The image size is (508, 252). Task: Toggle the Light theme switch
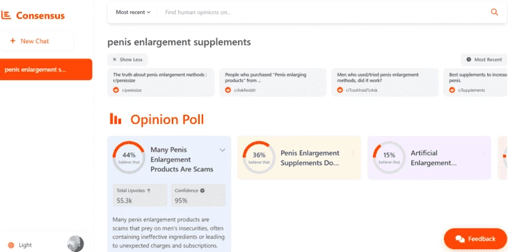click(20, 245)
